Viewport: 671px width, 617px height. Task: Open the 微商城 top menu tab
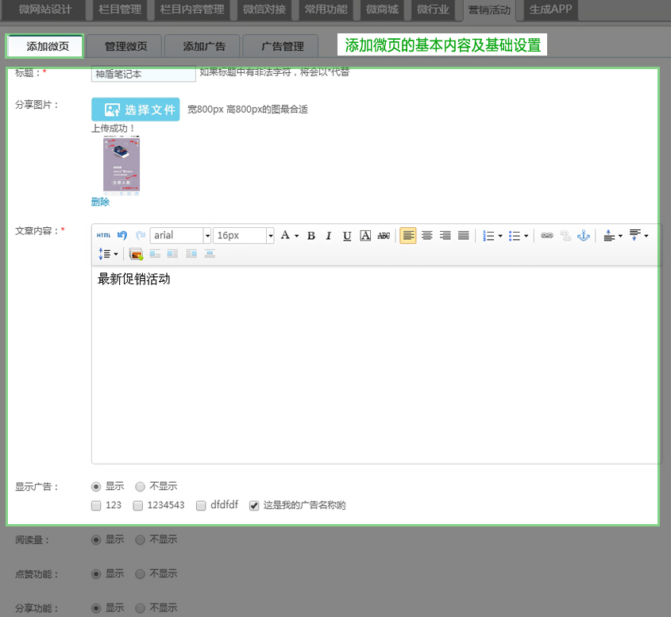tap(382, 10)
